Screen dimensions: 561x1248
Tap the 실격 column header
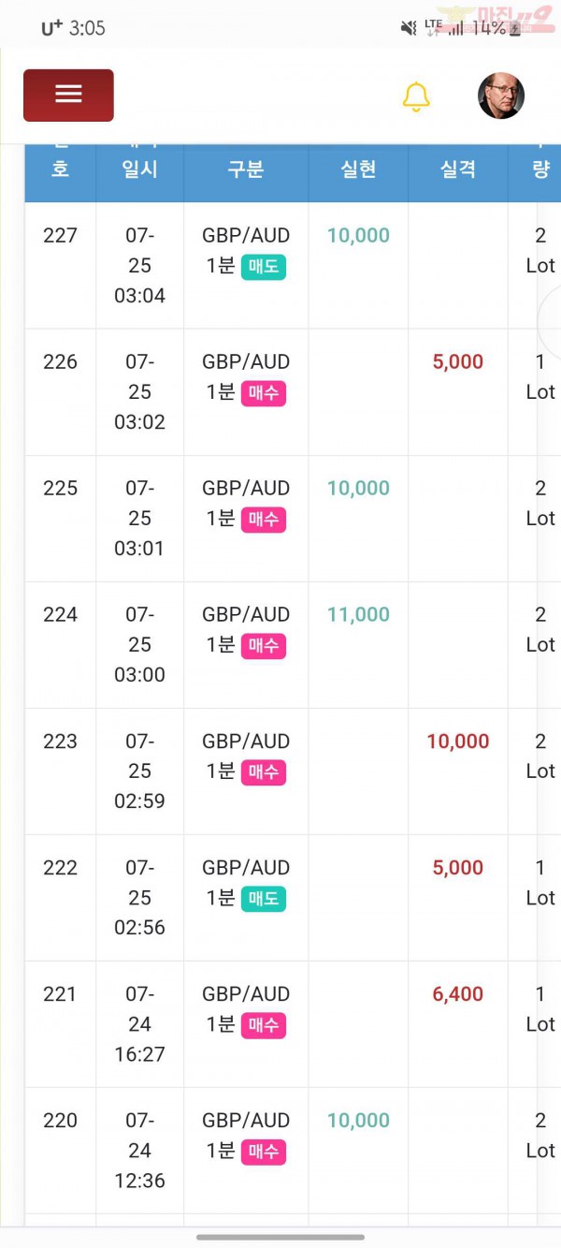point(458,169)
